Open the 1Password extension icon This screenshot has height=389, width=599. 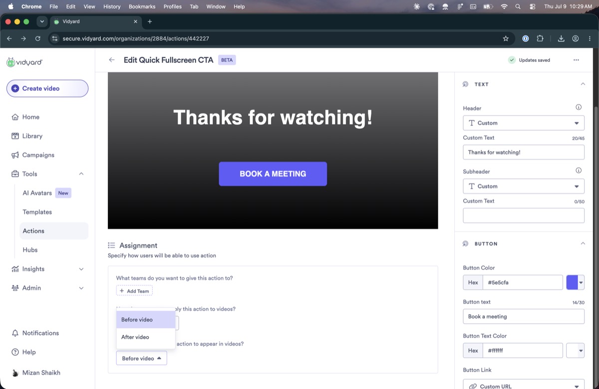pos(526,38)
